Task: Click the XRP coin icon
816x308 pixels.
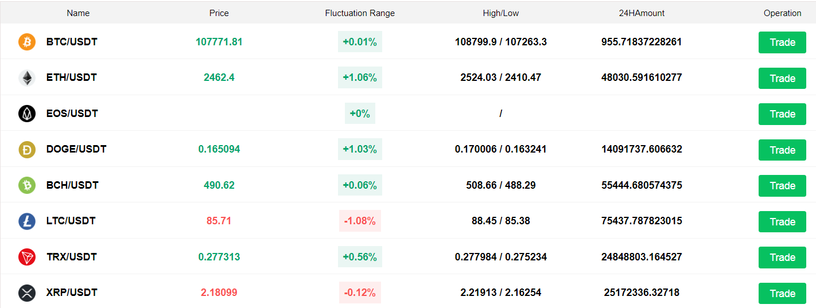Action: (x=27, y=293)
